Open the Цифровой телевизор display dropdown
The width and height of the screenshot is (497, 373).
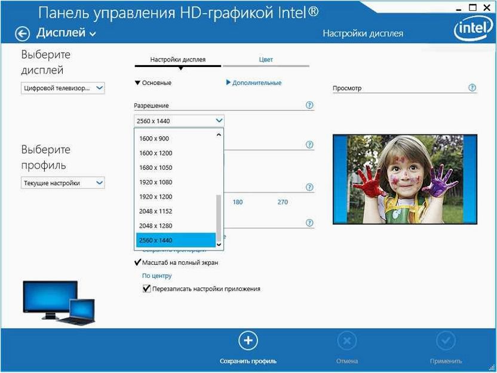click(63, 88)
